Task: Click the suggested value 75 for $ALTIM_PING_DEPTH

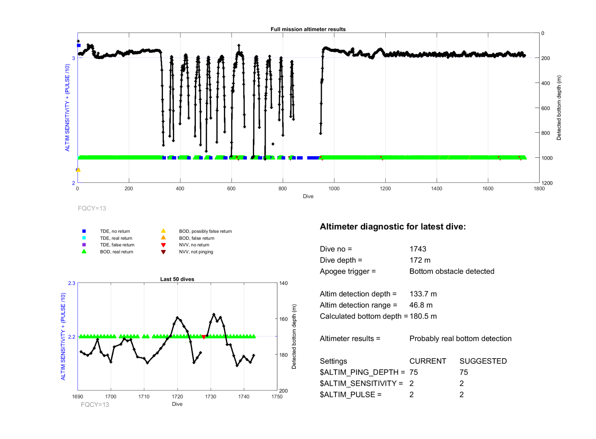Action: click(464, 372)
